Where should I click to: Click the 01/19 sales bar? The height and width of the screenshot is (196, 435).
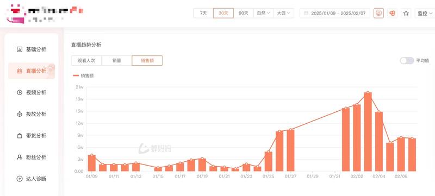[x=202, y=165]
